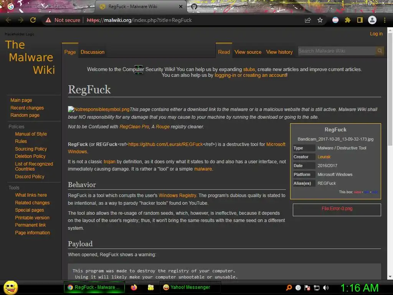Click the Not secure warning triangle icon

tap(48, 20)
